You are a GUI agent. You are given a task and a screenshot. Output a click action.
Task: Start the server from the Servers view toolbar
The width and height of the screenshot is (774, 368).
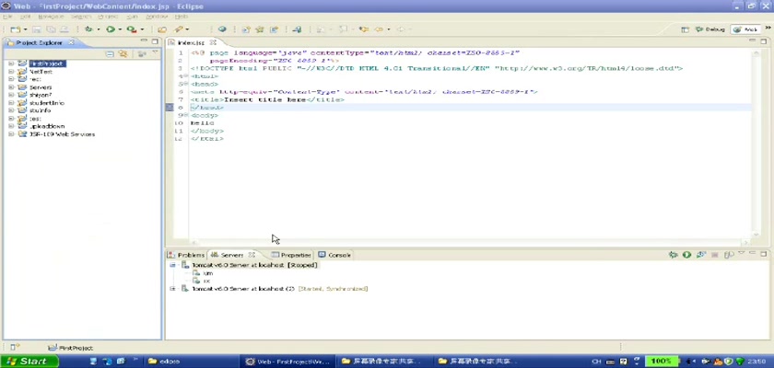coord(686,254)
